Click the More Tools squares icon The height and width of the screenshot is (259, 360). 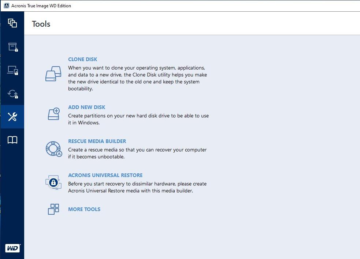(53, 209)
